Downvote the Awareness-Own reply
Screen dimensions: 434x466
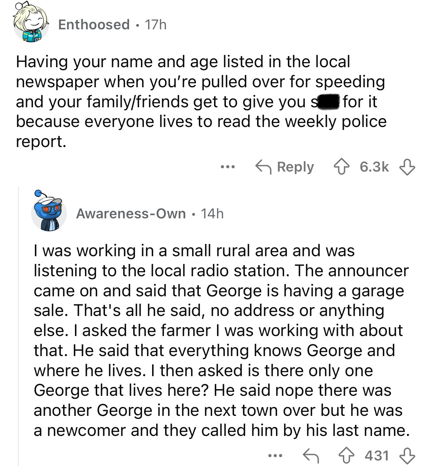407,456
